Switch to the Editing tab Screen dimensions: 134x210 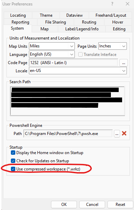coord(119,29)
